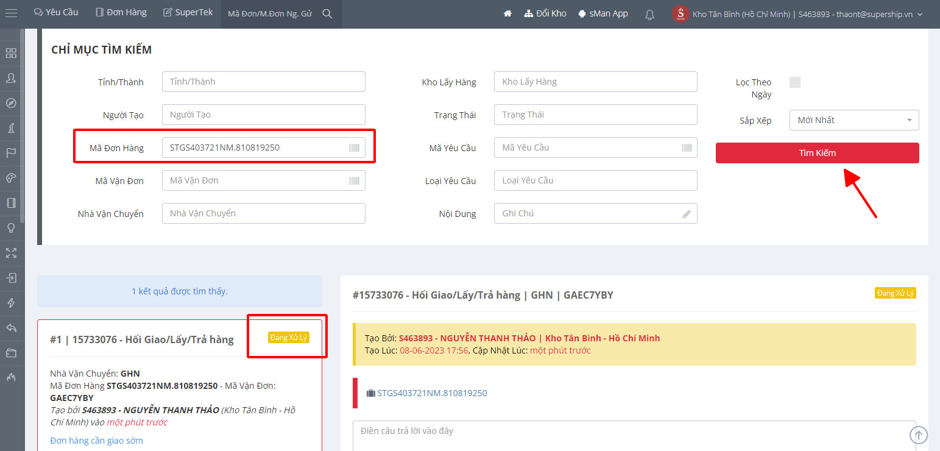
Task: Toggle the Lọc Theo Ngày checkbox
Action: click(795, 82)
